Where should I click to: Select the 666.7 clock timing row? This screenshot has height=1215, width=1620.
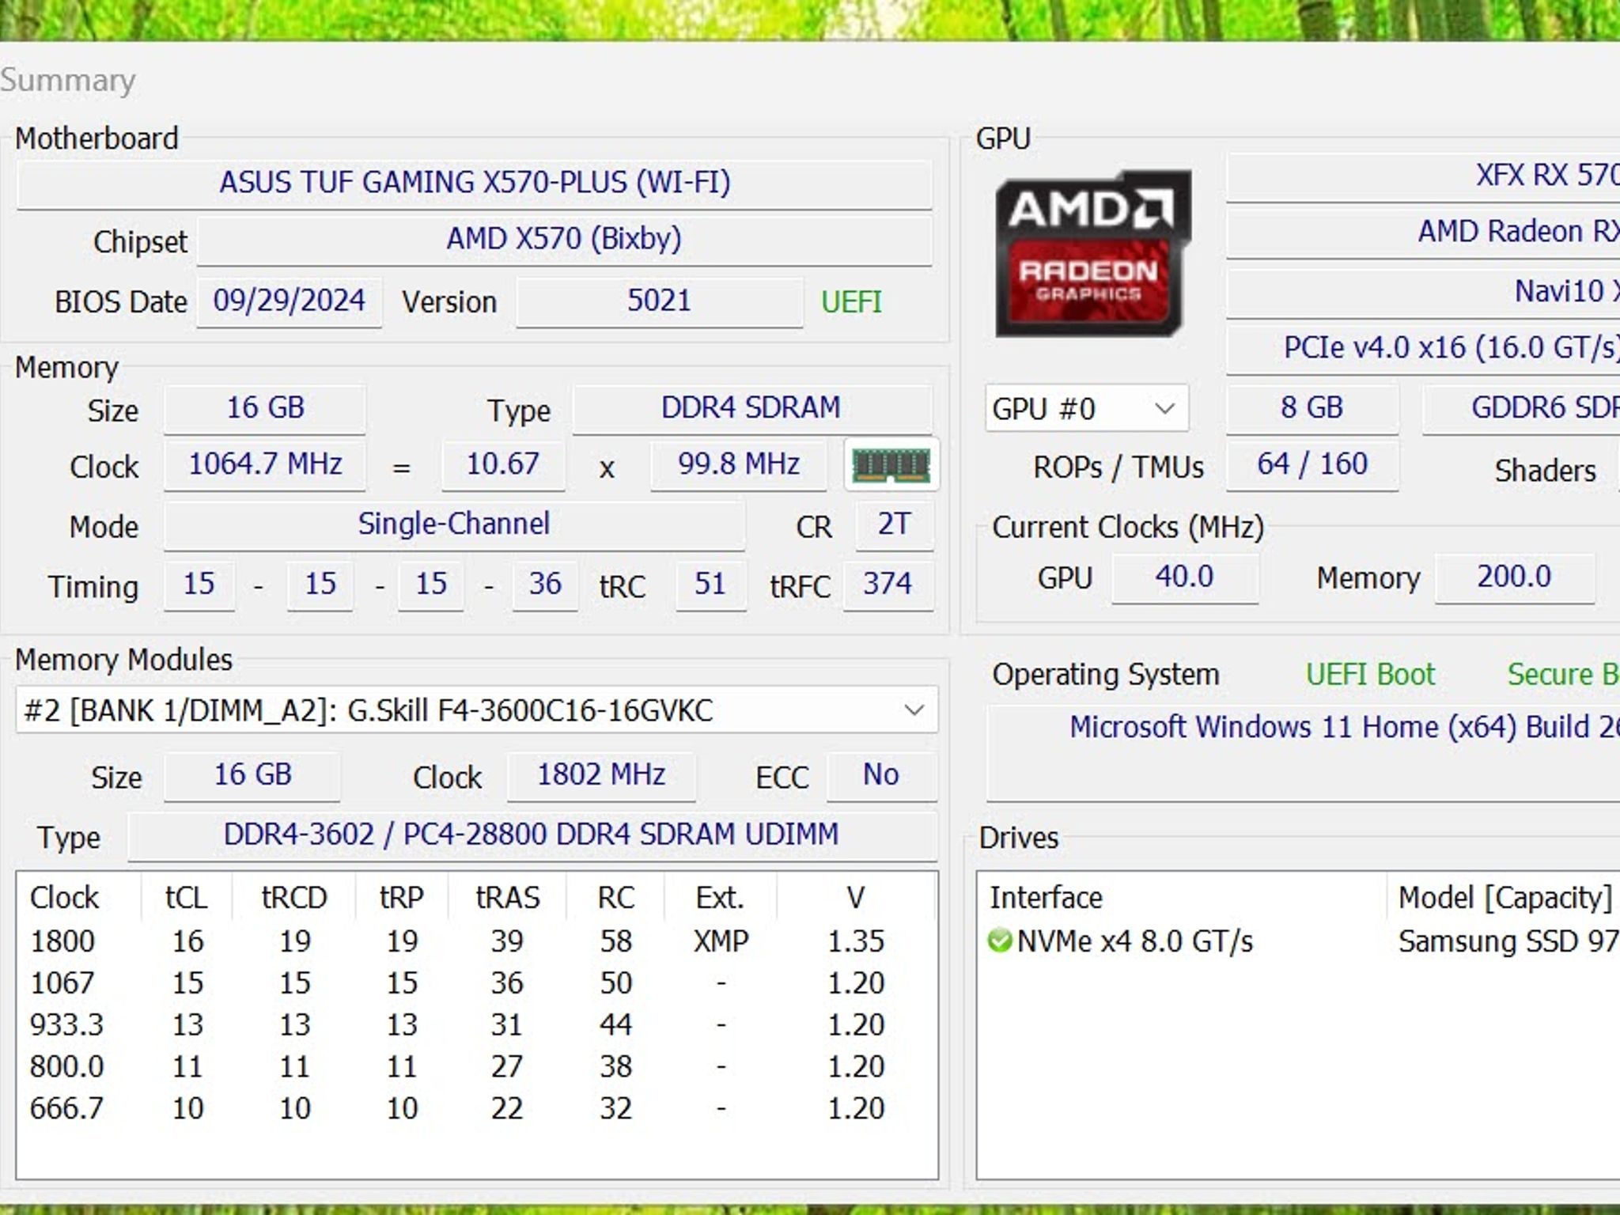tap(476, 1109)
